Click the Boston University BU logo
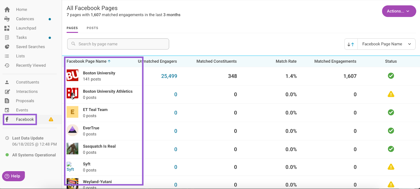420x189 pixels. 72,75
